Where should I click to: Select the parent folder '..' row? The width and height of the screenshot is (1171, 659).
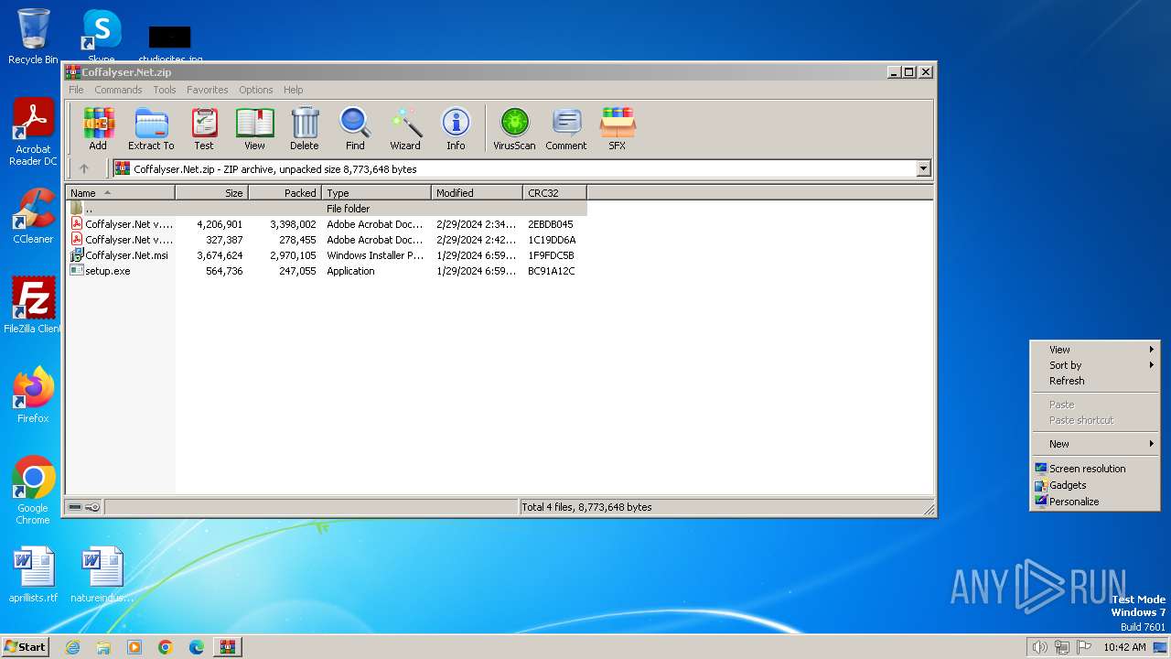coord(327,209)
